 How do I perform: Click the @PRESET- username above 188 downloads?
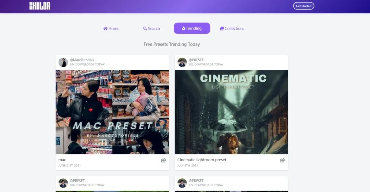coord(78,181)
